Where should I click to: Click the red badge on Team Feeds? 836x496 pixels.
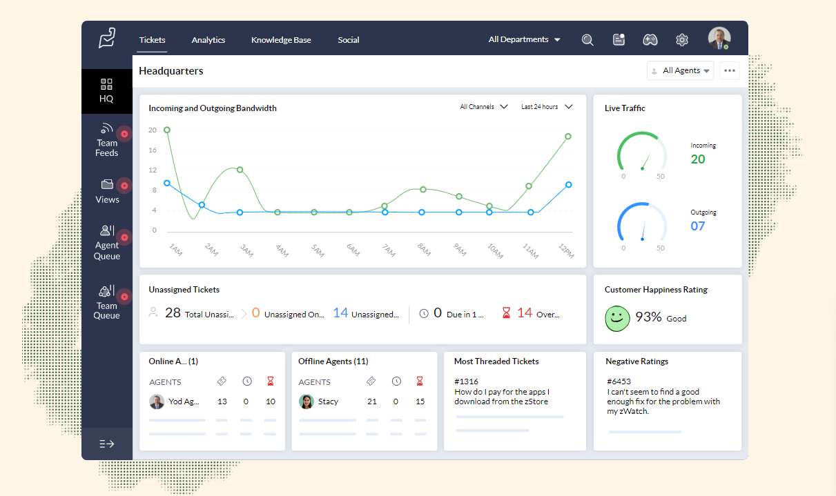(x=124, y=134)
